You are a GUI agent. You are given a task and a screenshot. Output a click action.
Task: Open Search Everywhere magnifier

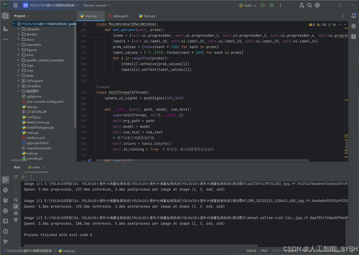(310, 5)
